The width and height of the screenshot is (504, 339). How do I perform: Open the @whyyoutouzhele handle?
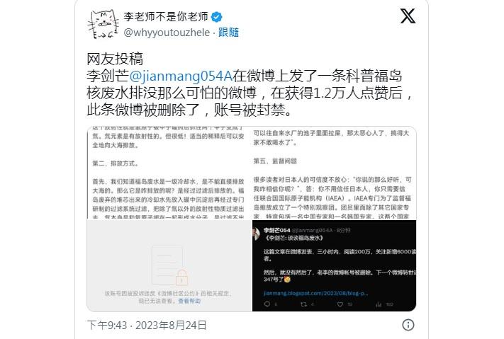click(167, 33)
